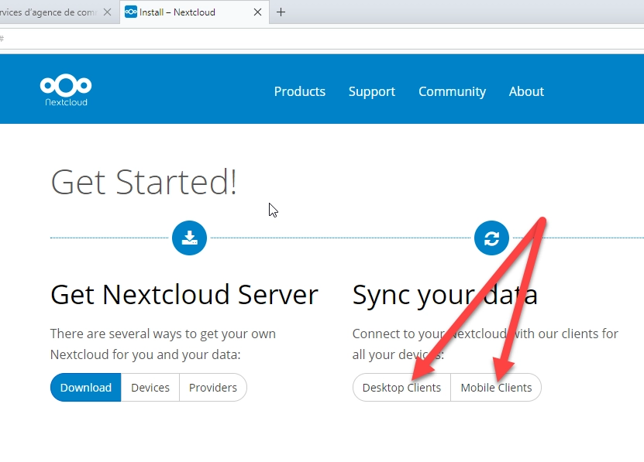
Task: Click Nextcloud favicon on the Install tab
Action: [x=131, y=12]
